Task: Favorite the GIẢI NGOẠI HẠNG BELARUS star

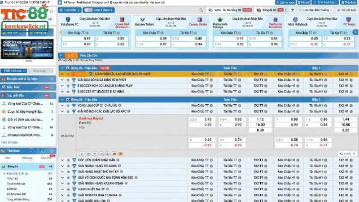Action: pos(68,166)
